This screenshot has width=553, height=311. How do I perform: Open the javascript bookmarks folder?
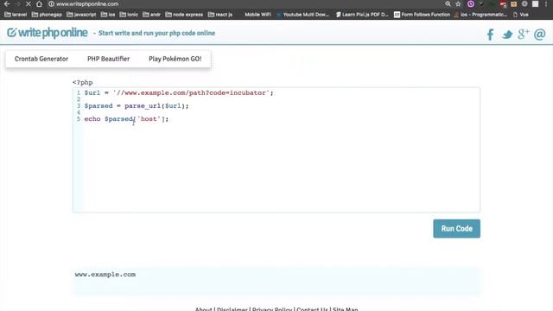[x=81, y=15]
